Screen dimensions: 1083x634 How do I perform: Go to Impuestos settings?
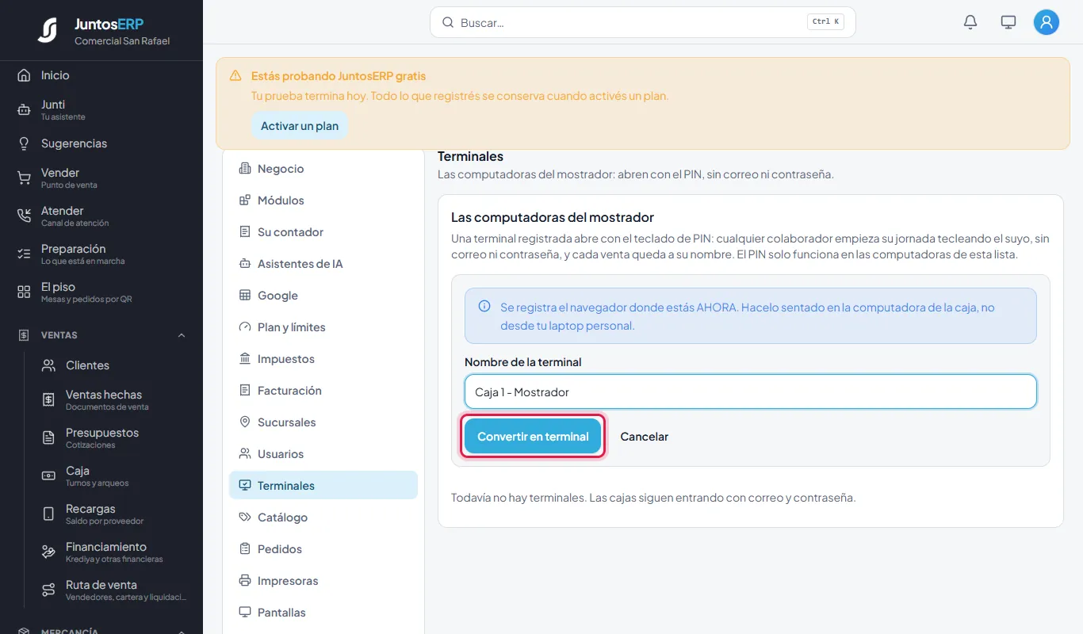(x=323, y=359)
